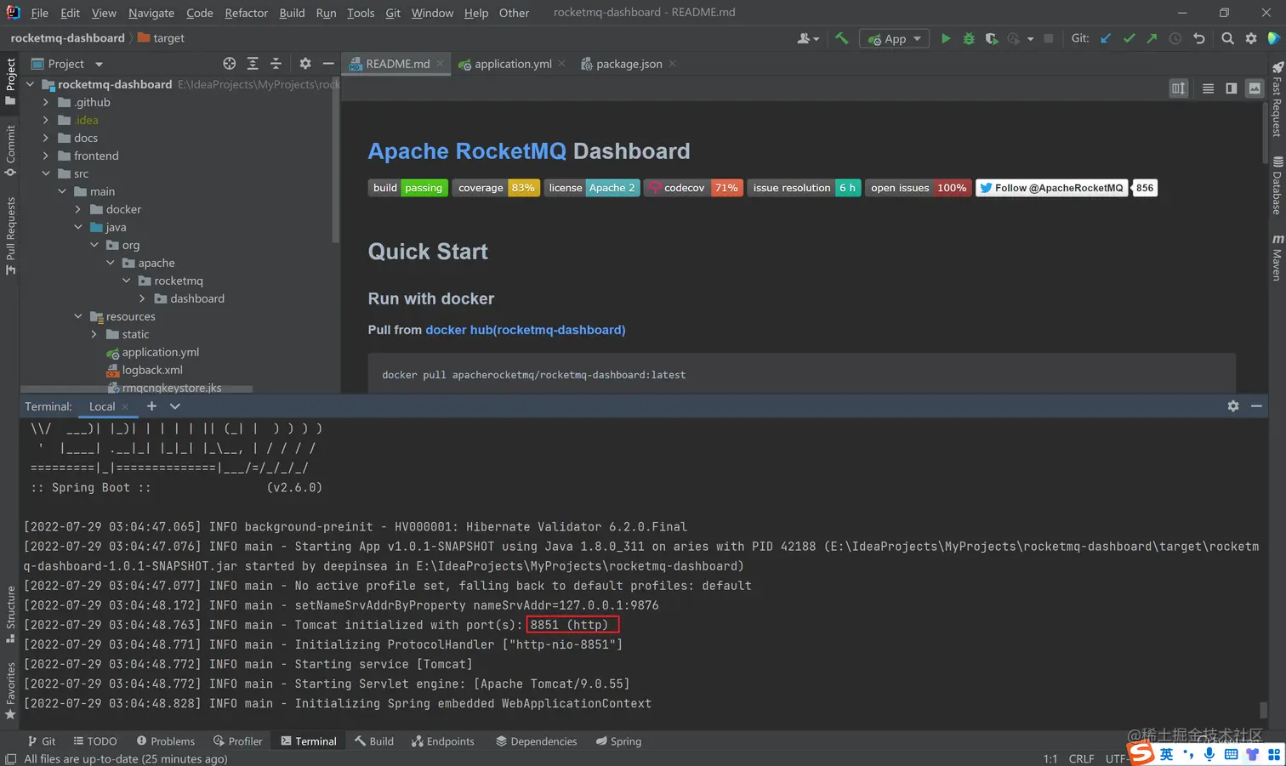Open the Problems tool tab
This screenshot has width=1286, height=766.
(x=165, y=741)
